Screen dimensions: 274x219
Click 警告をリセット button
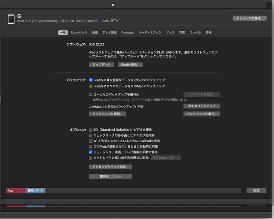(x=110, y=176)
